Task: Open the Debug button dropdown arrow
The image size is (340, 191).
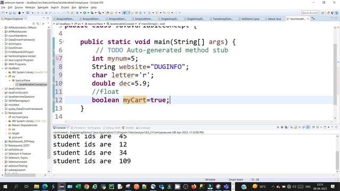Action: pos(81,13)
